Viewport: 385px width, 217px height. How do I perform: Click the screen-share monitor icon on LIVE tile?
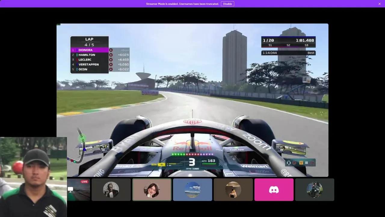pyautogui.click(x=70, y=189)
